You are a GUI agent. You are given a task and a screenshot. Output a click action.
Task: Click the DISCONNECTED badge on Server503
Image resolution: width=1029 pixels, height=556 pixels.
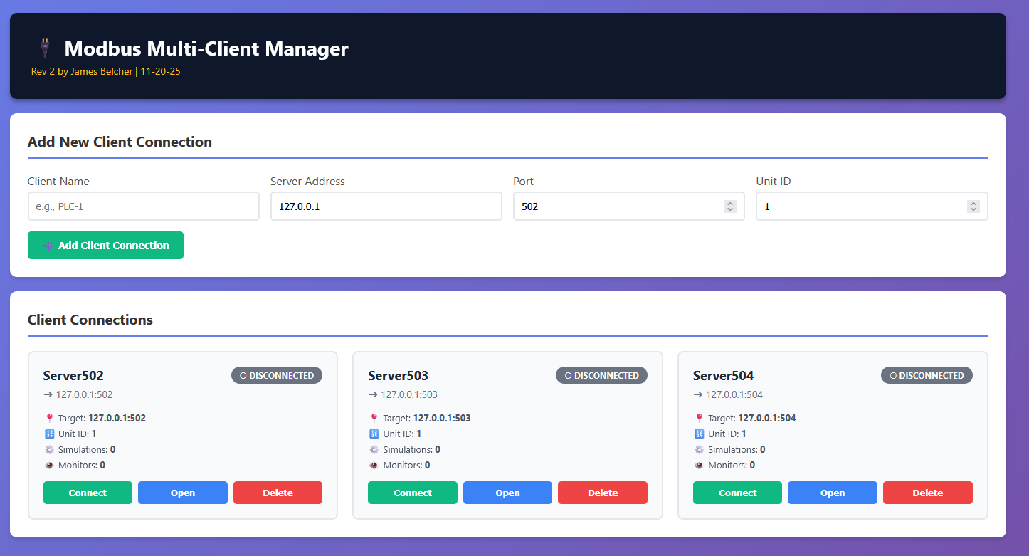(x=601, y=375)
